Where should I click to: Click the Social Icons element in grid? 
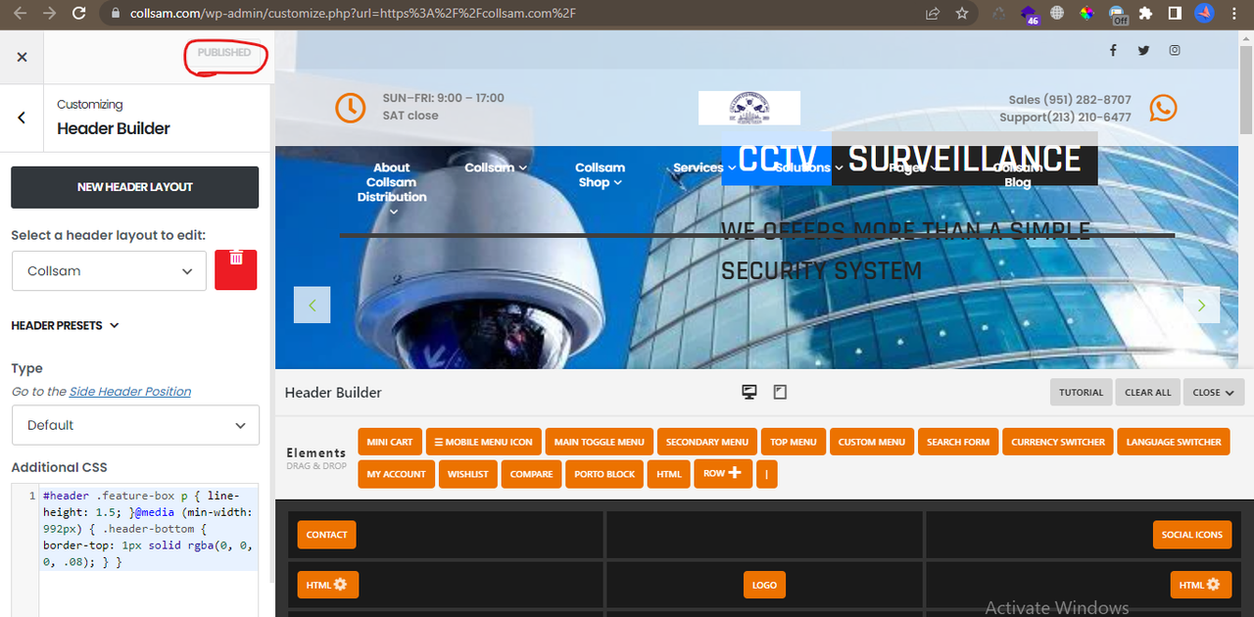[x=1192, y=535]
